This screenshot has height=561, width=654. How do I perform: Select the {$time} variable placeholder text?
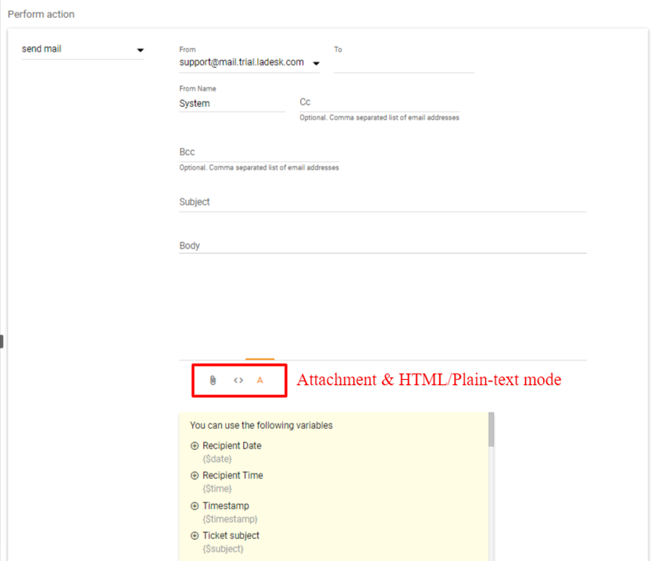pos(217,489)
